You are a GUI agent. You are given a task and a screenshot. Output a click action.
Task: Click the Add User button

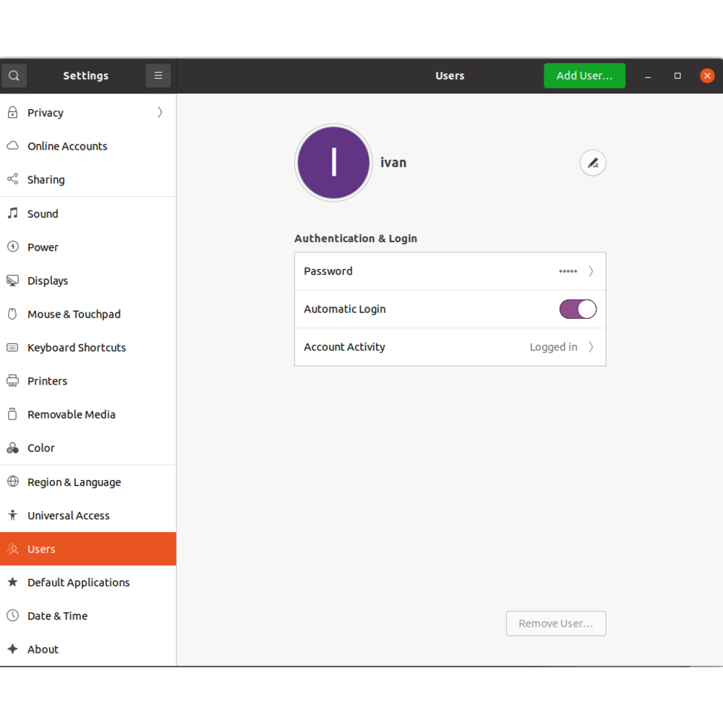584,76
